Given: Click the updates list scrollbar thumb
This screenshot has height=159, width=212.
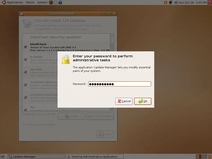Looking at the screenshot, I should 112,40.
